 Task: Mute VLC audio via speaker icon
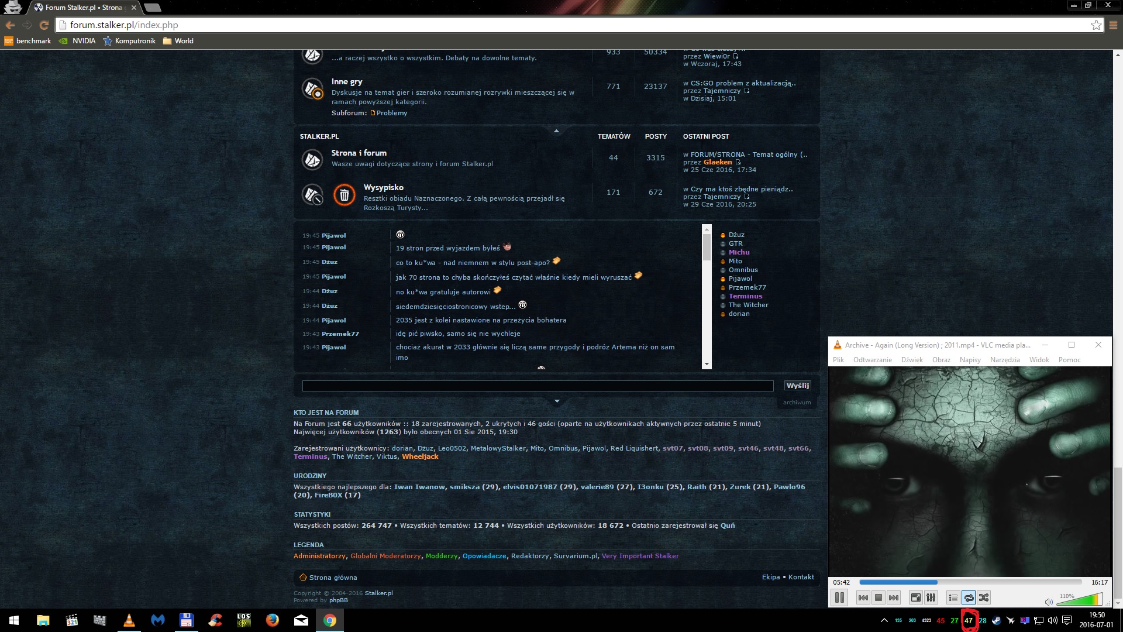tap(1049, 602)
